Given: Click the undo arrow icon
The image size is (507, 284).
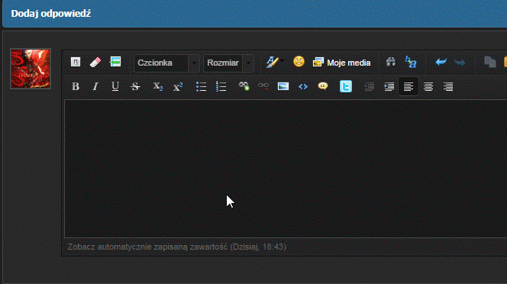Looking at the screenshot, I should (441, 62).
